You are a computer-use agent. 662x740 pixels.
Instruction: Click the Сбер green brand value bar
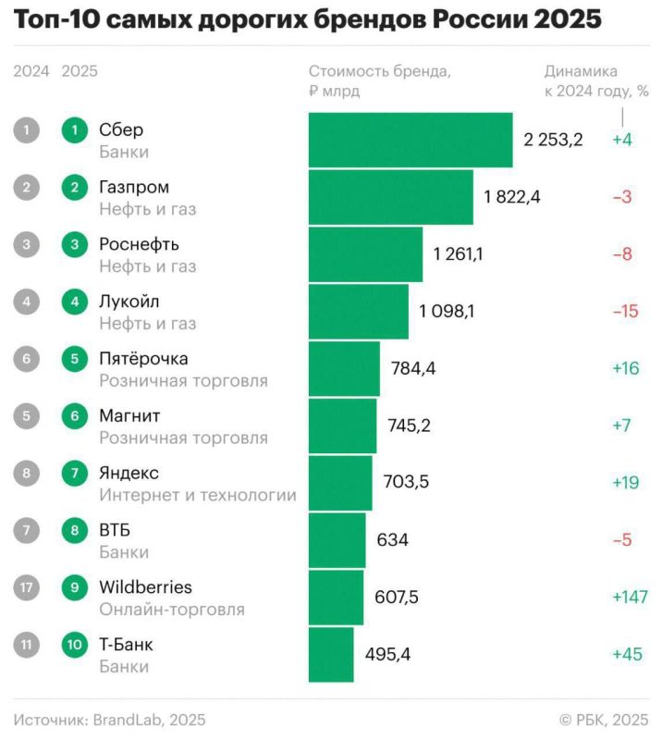(410, 140)
